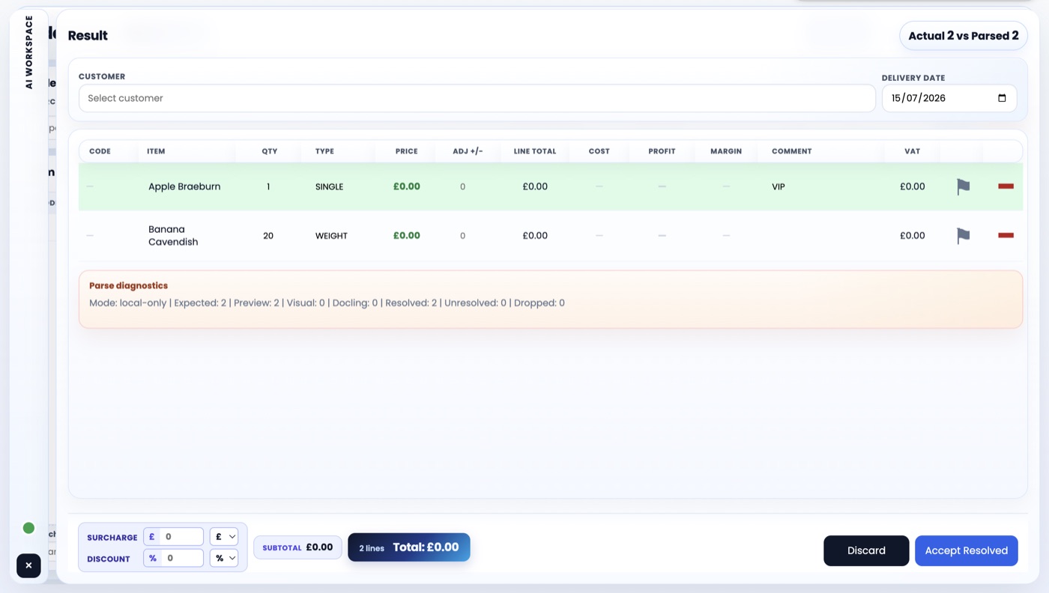Click the COST column header
The image size is (1049, 593).
[x=599, y=151]
